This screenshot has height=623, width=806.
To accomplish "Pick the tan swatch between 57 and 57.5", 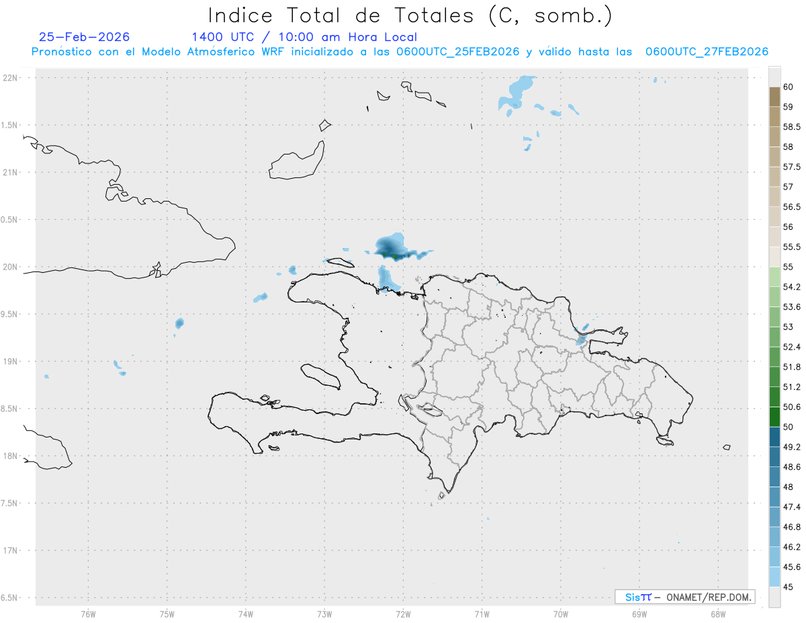I will pos(774,177).
